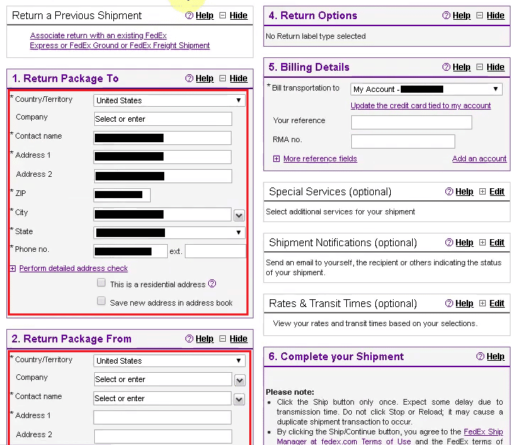Click the minus collapse icon in Return Options header
519x445 pixels.
479,15
